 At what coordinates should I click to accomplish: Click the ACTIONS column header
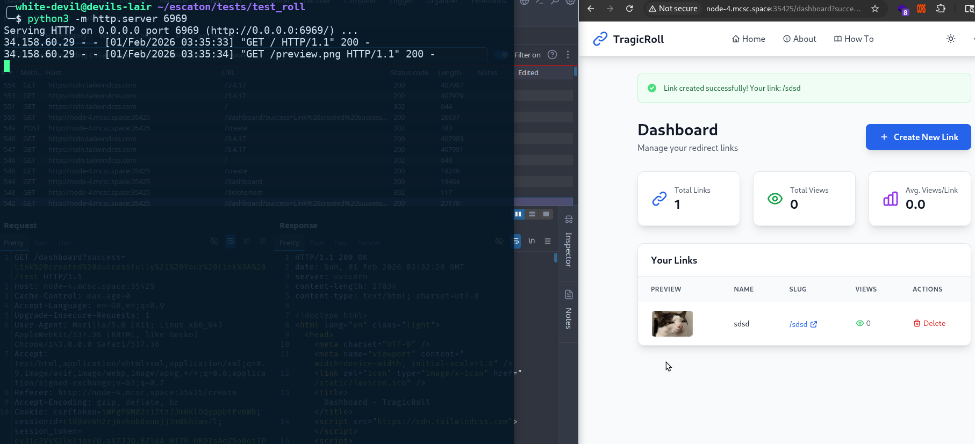[927, 289]
